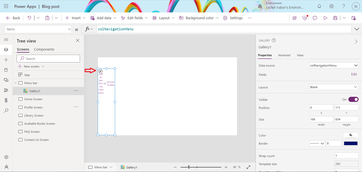Collapse the properties pane chevron
The image size is (362, 172).
(356, 42)
